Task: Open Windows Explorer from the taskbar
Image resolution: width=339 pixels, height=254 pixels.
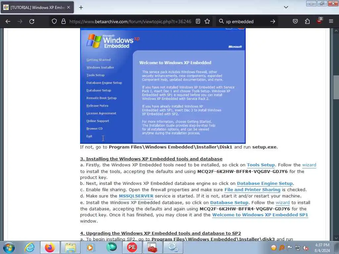Action: [71, 247]
